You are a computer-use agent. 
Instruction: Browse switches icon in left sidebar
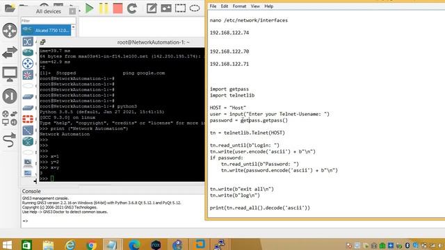click(10, 53)
